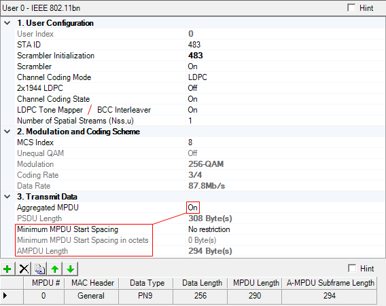Select Channel Coding Mode label

click(x=54, y=77)
